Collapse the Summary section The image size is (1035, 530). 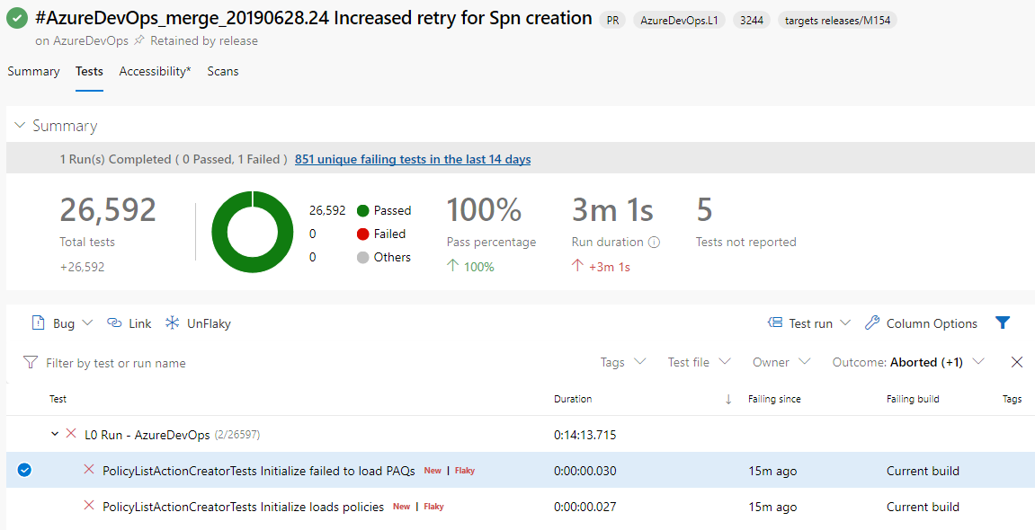click(20, 126)
